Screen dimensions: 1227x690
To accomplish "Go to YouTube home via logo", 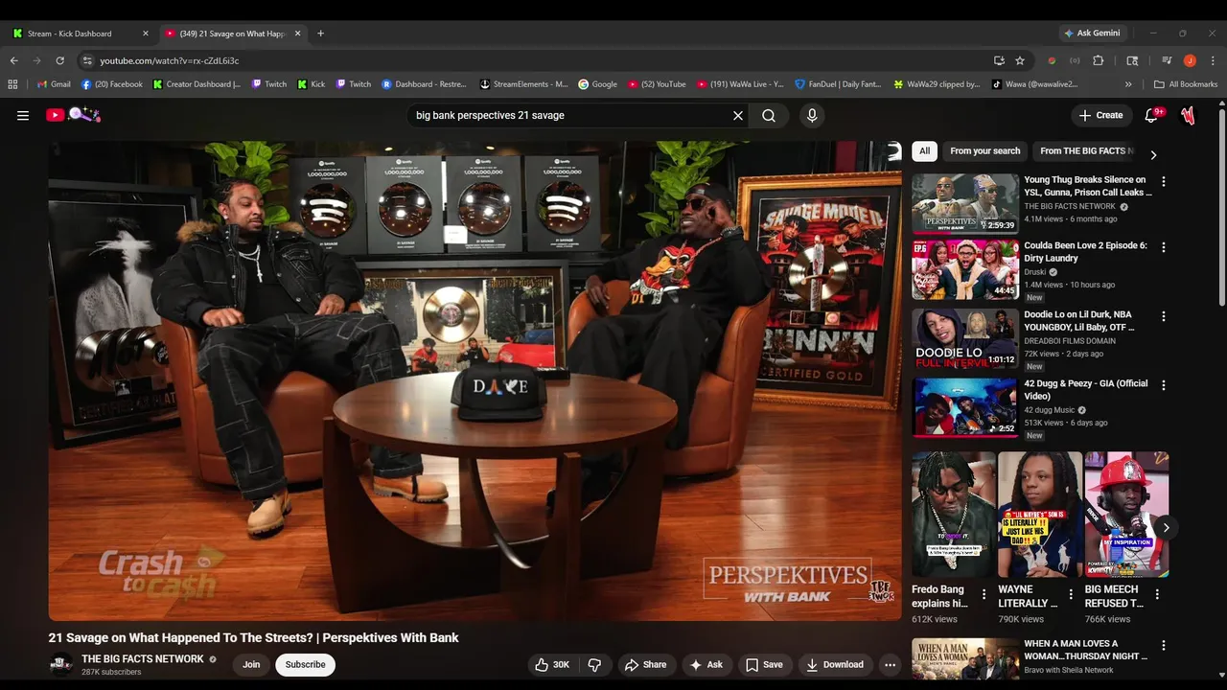I will point(73,115).
